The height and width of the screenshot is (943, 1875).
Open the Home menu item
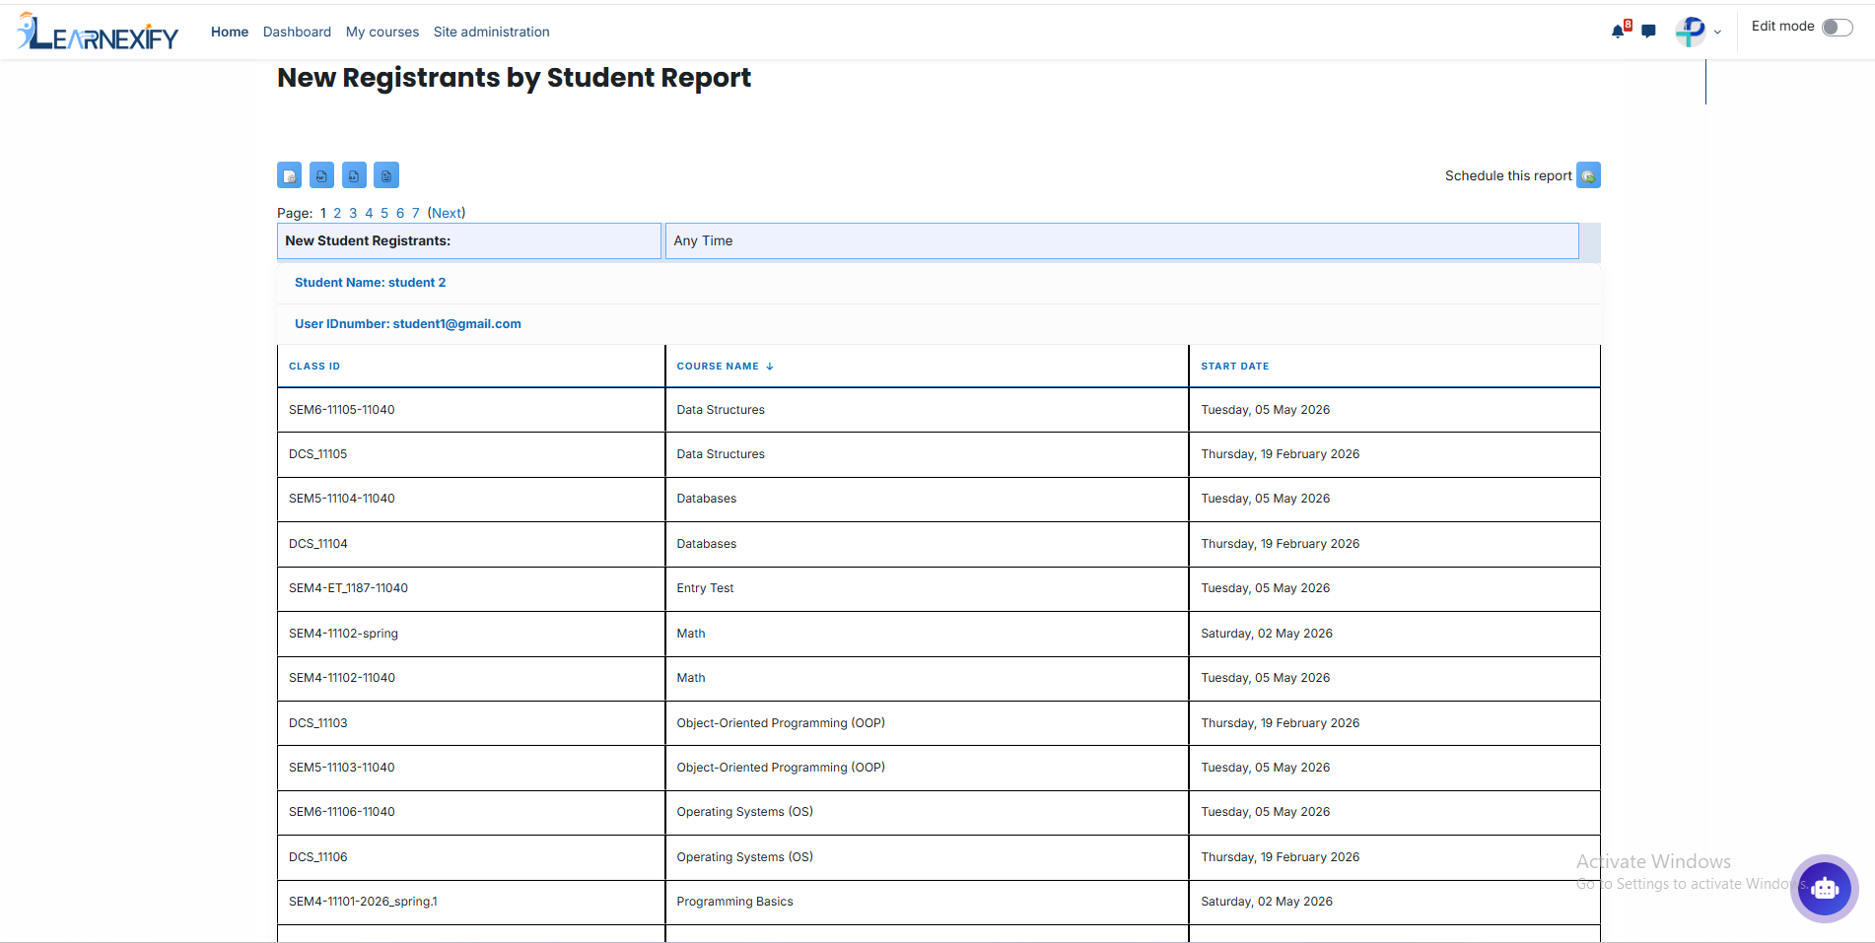(x=230, y=32)
